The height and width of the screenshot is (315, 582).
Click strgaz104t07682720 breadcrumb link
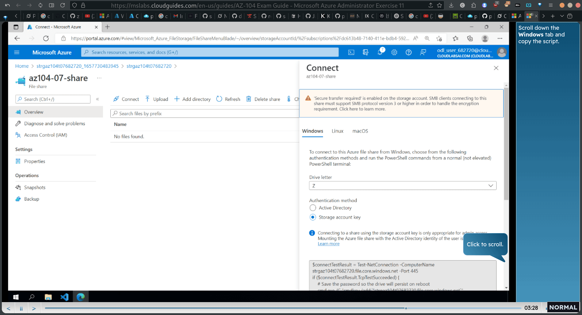click(149, 66)
